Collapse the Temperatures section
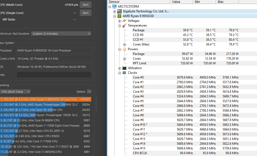The height and width of the screenshot is (156, 257). (x=119, y=26)
